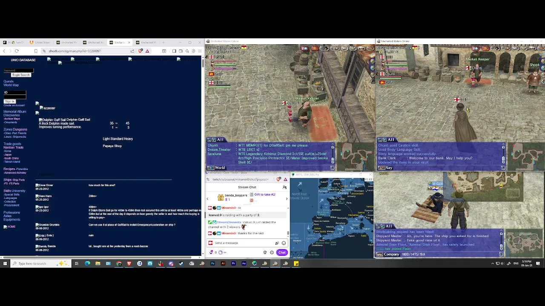Open the browser hamburger menu
The height and width of the screenshot is (306, 545).
199,51
